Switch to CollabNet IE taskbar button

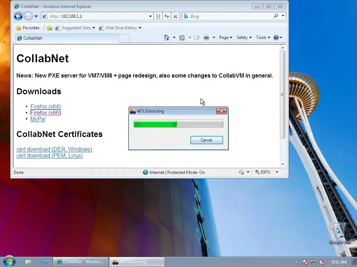pyautogui.click(x=81, y=262)
